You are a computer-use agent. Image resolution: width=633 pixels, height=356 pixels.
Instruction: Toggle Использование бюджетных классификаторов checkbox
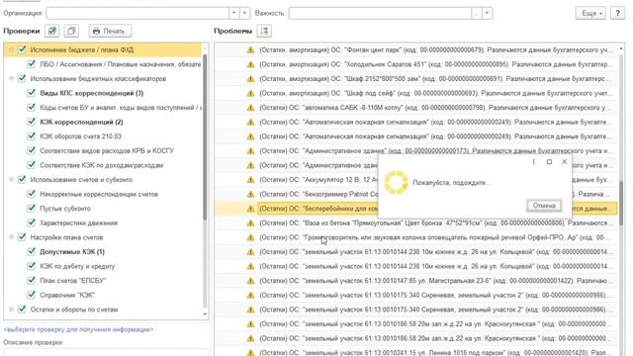coord(22,78)
